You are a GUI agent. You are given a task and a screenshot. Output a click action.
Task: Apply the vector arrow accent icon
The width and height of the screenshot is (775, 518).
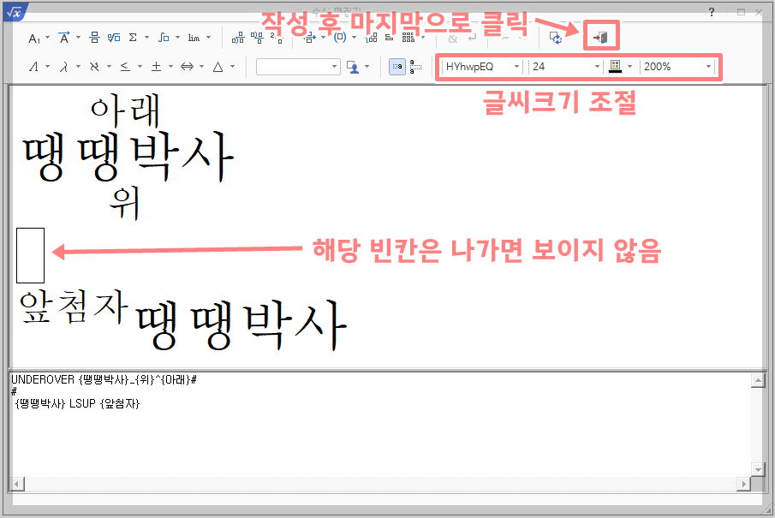tap(64, 37)
